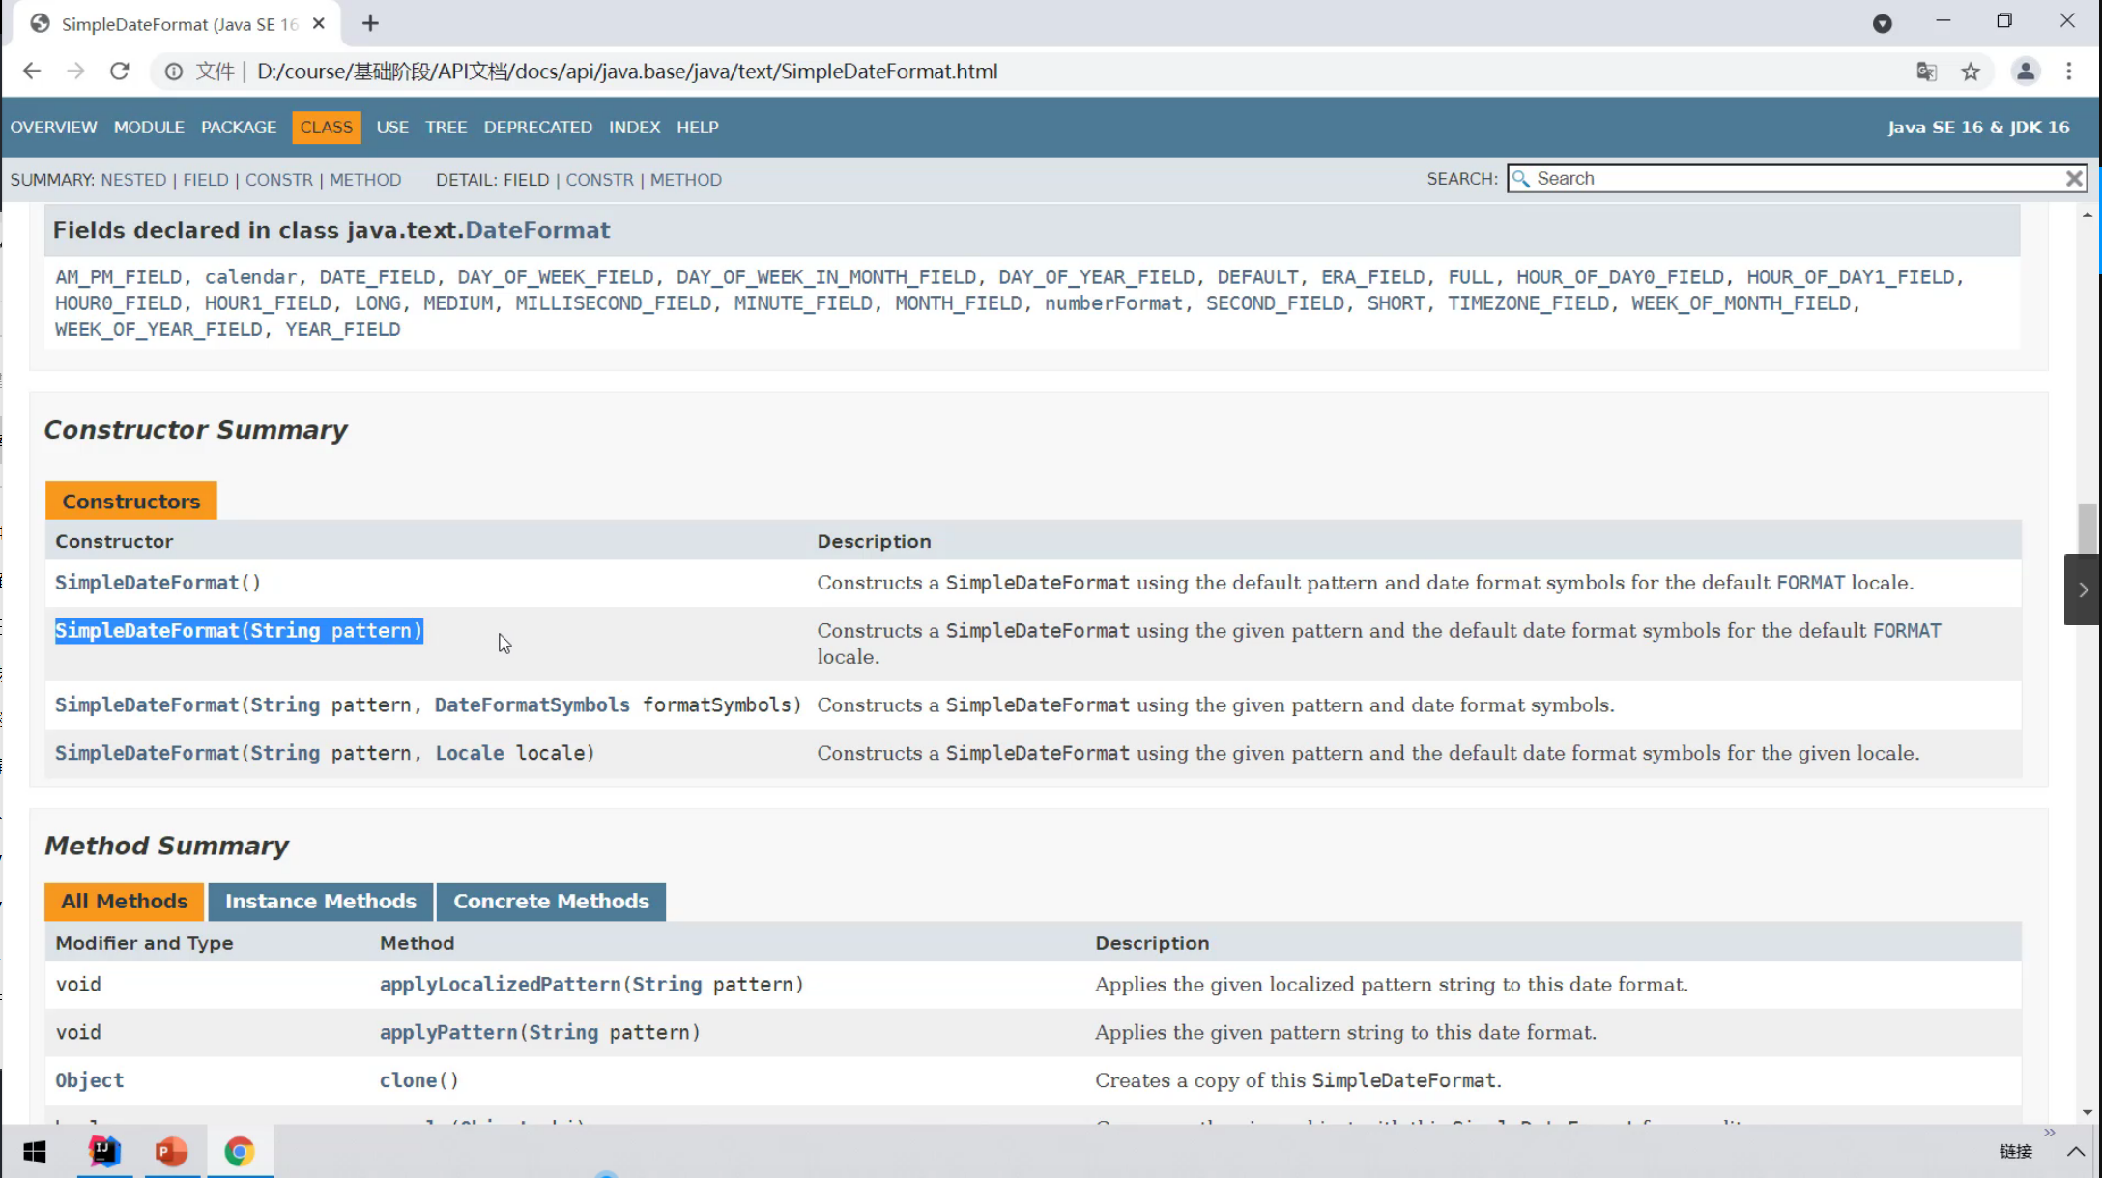2102x1178 pixels.
Task: Switch to Instance Methods tab
Action: (x=320, y=901)
